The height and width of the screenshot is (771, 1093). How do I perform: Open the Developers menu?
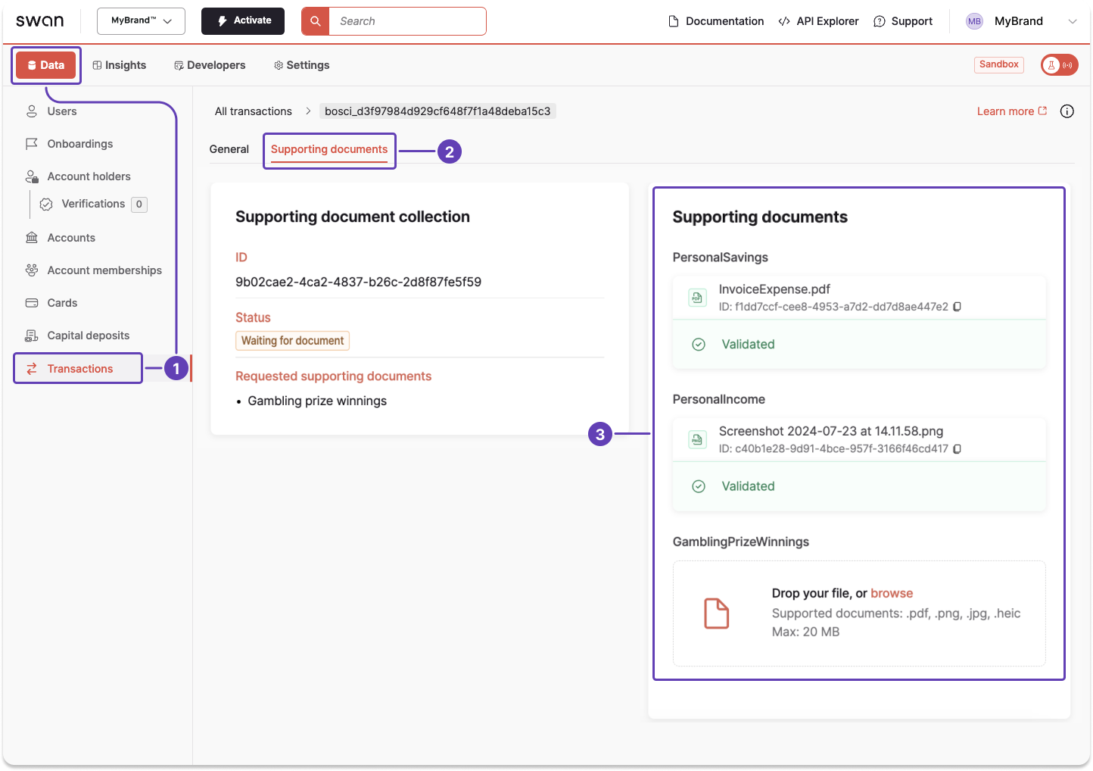coord(210,65)
